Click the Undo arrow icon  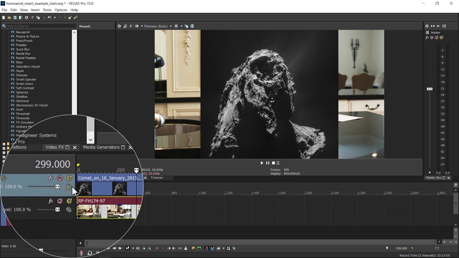point(49,17)
